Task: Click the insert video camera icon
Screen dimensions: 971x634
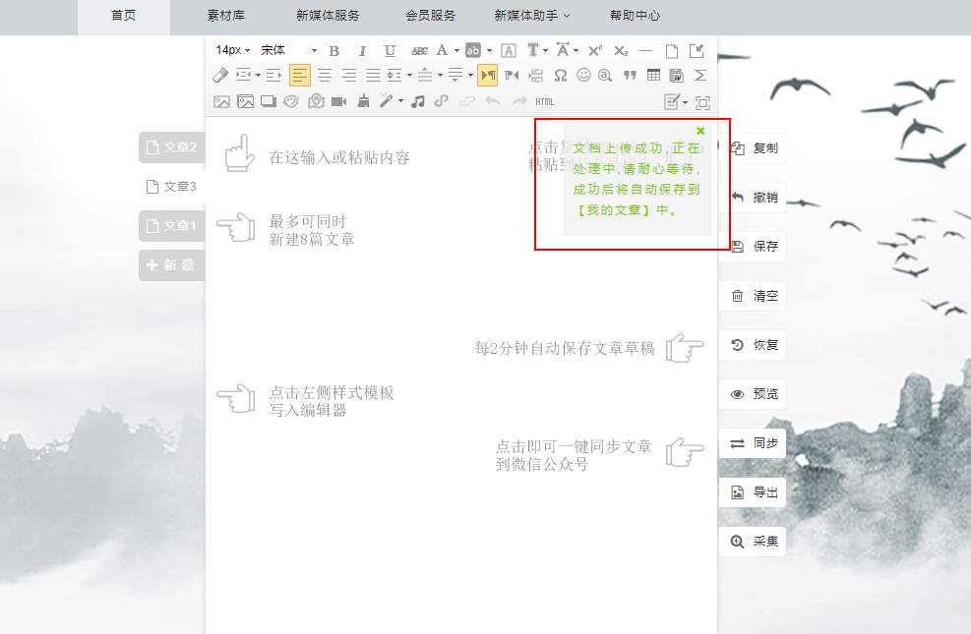Action: (x=338, y=101)
